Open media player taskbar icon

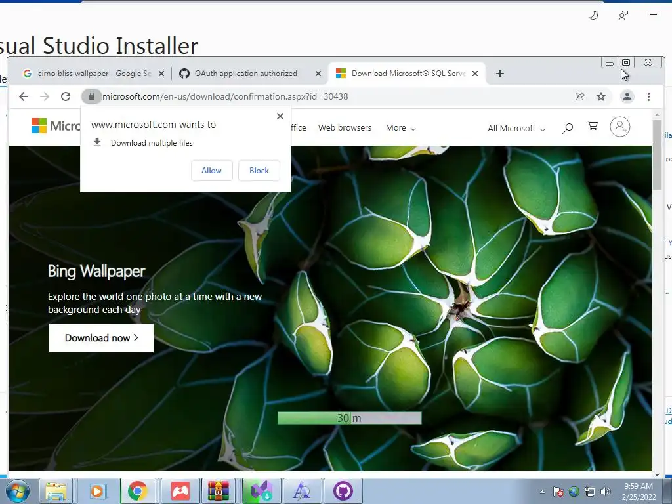pyautogui.click(x=97, y=491)
